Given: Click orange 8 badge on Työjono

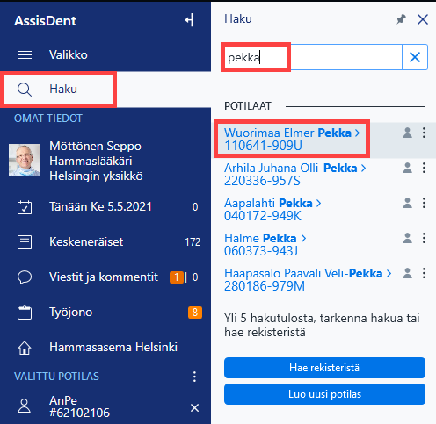Looking at the screenshot, I should 195,313.
